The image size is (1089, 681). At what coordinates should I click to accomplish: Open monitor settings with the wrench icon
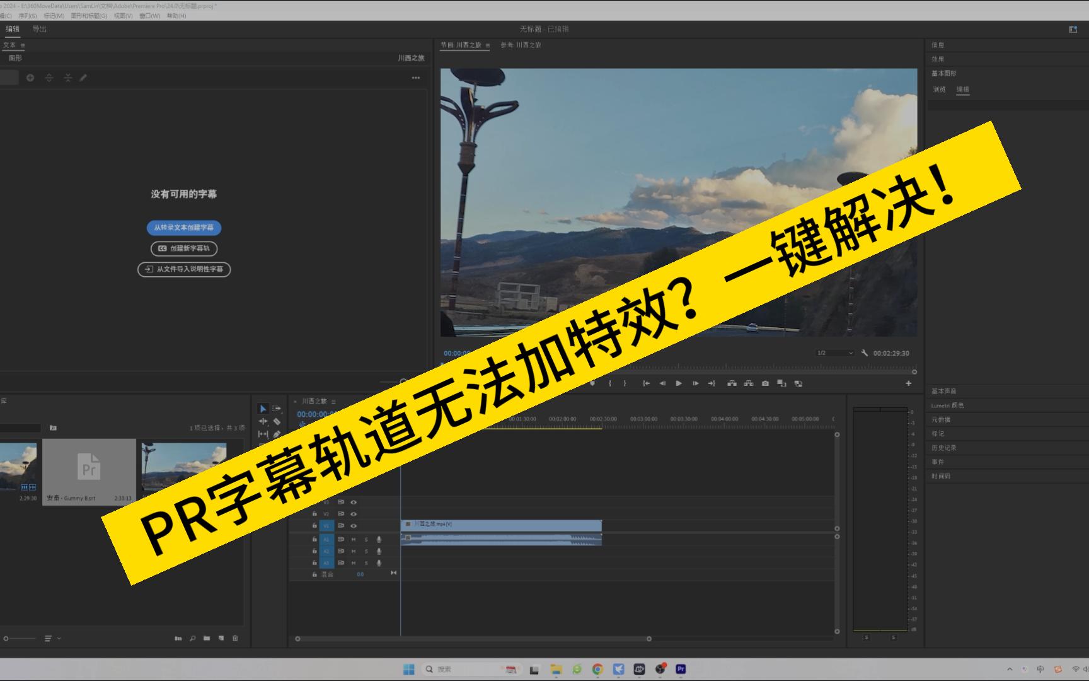tap(865, 353)
